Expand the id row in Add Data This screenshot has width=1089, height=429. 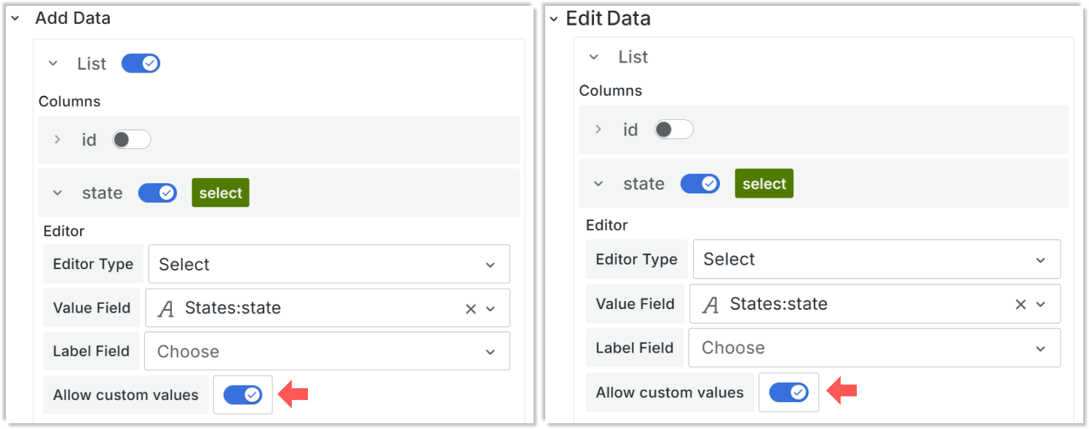(58, 139)
